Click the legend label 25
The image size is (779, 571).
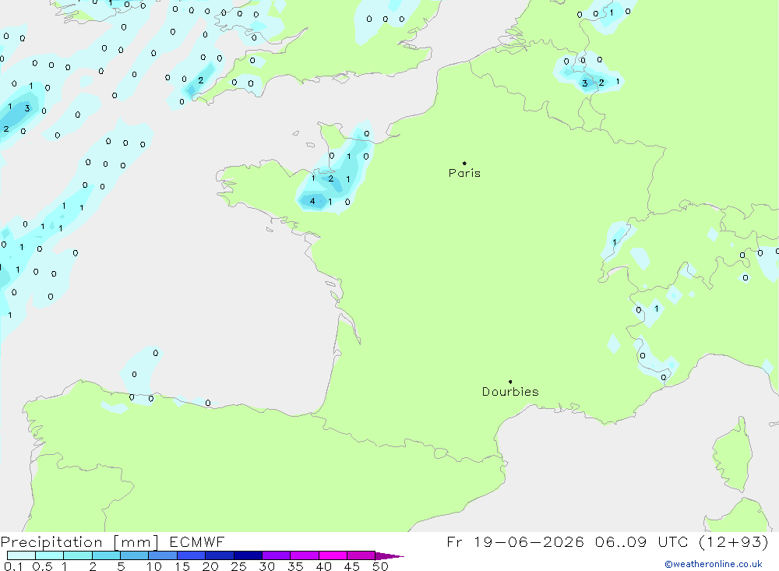(238, 566)
